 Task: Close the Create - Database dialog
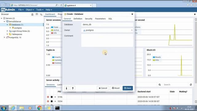132,14
